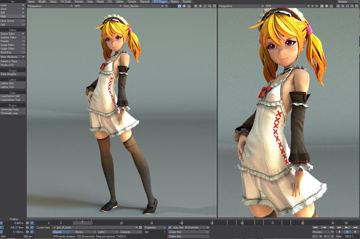Go to next keyframe
The width and height of the screenshot is (360, 239).
pos(347,228)
